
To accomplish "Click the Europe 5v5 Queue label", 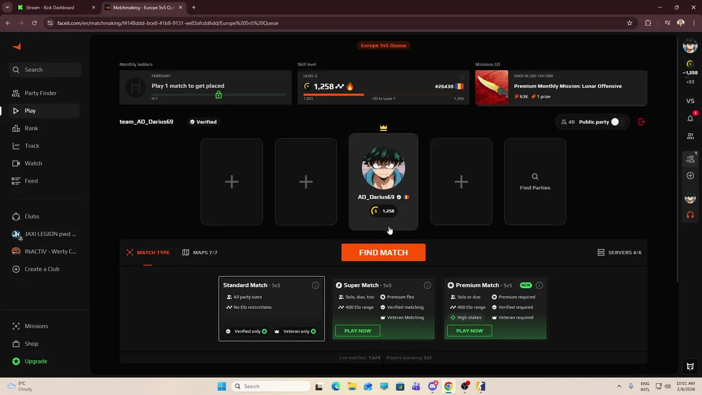I will [383, 46].
